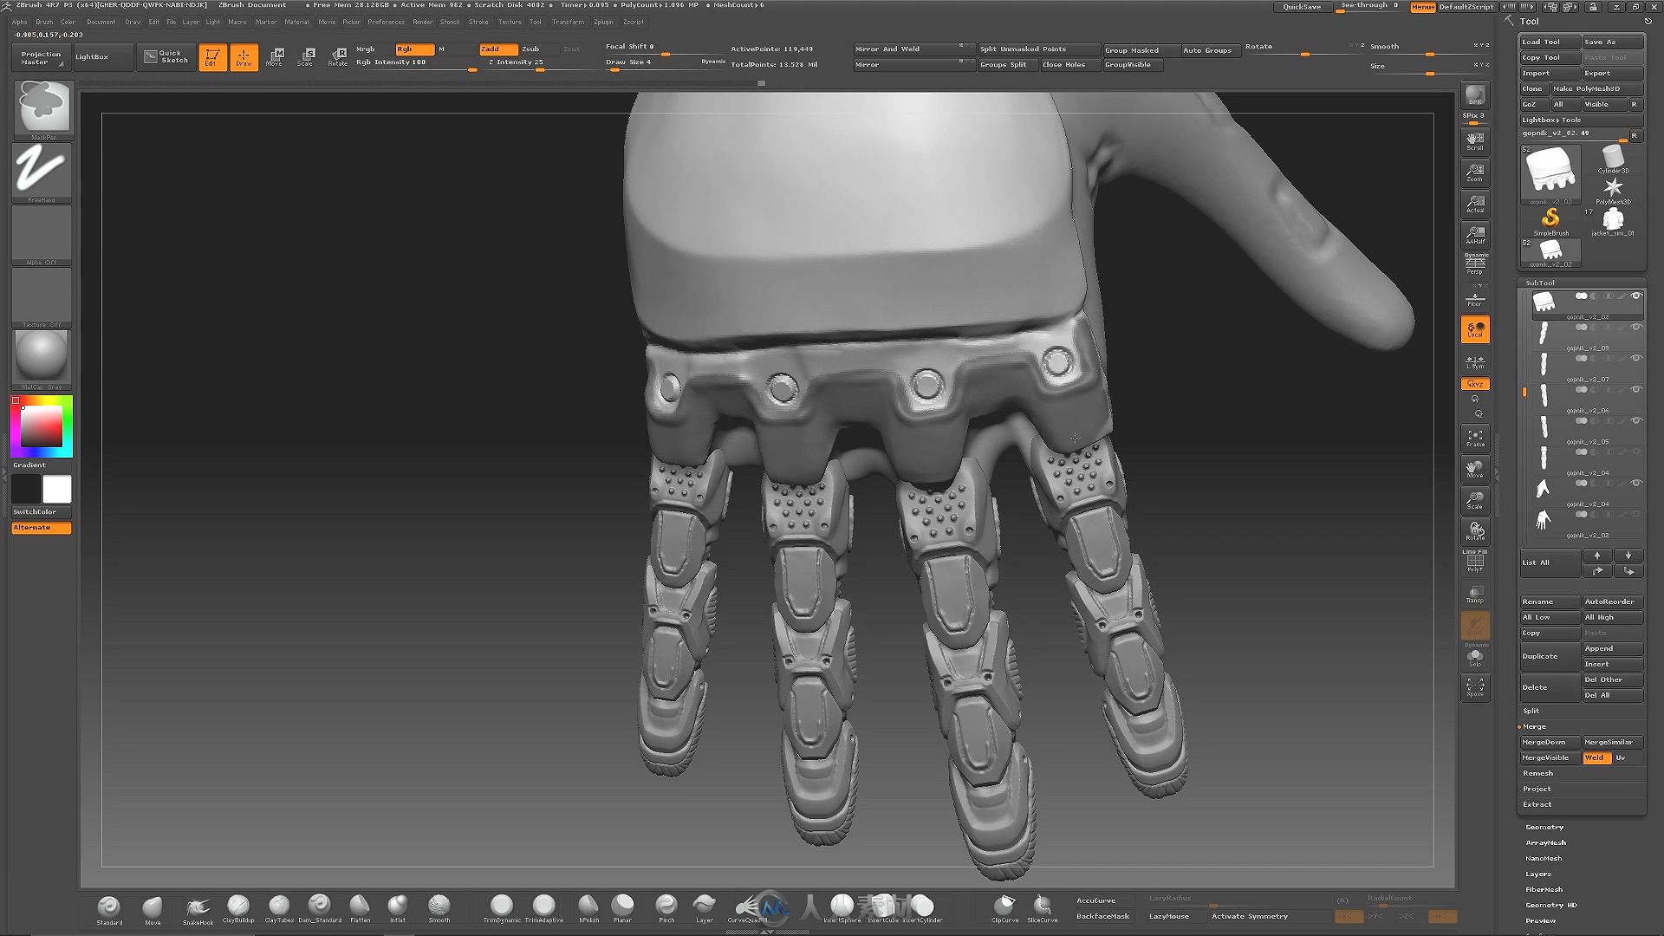Image resolution: width=1664 pixels, height=936 pixels.
Task: Expand the Remesh section
Action: [x=1537, y=773]
